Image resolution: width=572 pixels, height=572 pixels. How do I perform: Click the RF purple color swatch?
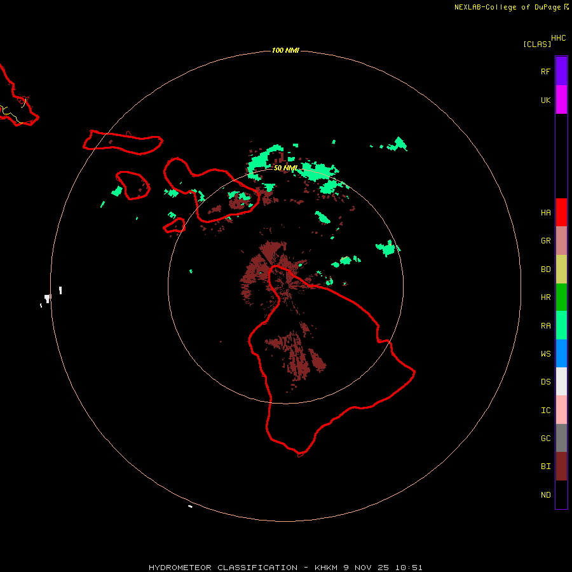click(561, 71)
